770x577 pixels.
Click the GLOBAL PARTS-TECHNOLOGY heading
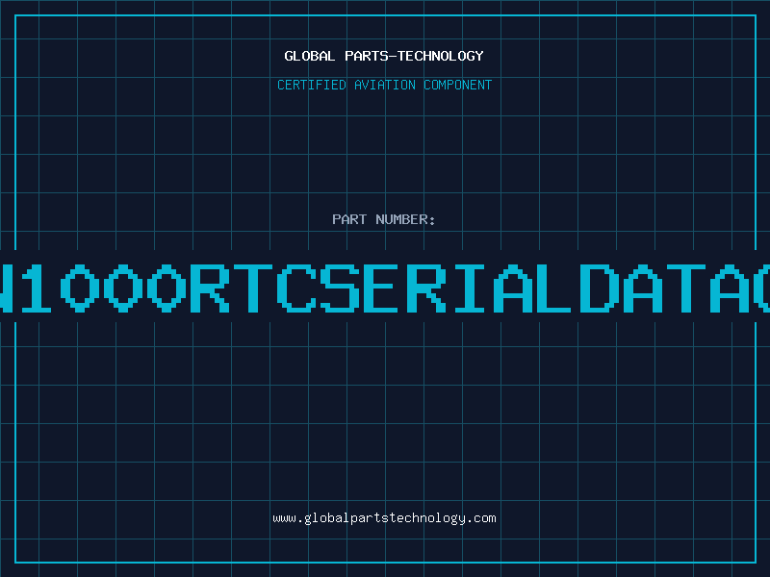pos(384,56)
